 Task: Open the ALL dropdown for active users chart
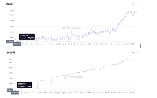tap(135, 4)
